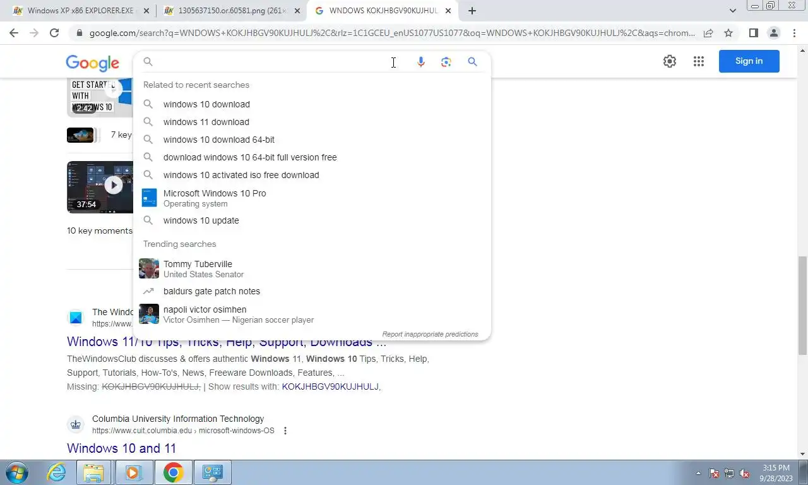Search by image with Google Lens icon

coord(446,62)
